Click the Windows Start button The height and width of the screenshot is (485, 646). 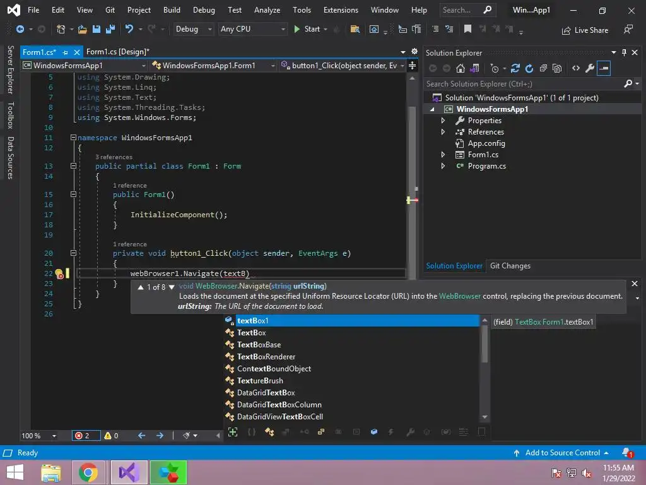click(x=15, y=472)
